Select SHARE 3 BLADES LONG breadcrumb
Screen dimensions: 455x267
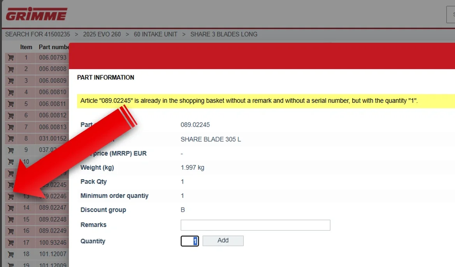(x=224, y=34)
